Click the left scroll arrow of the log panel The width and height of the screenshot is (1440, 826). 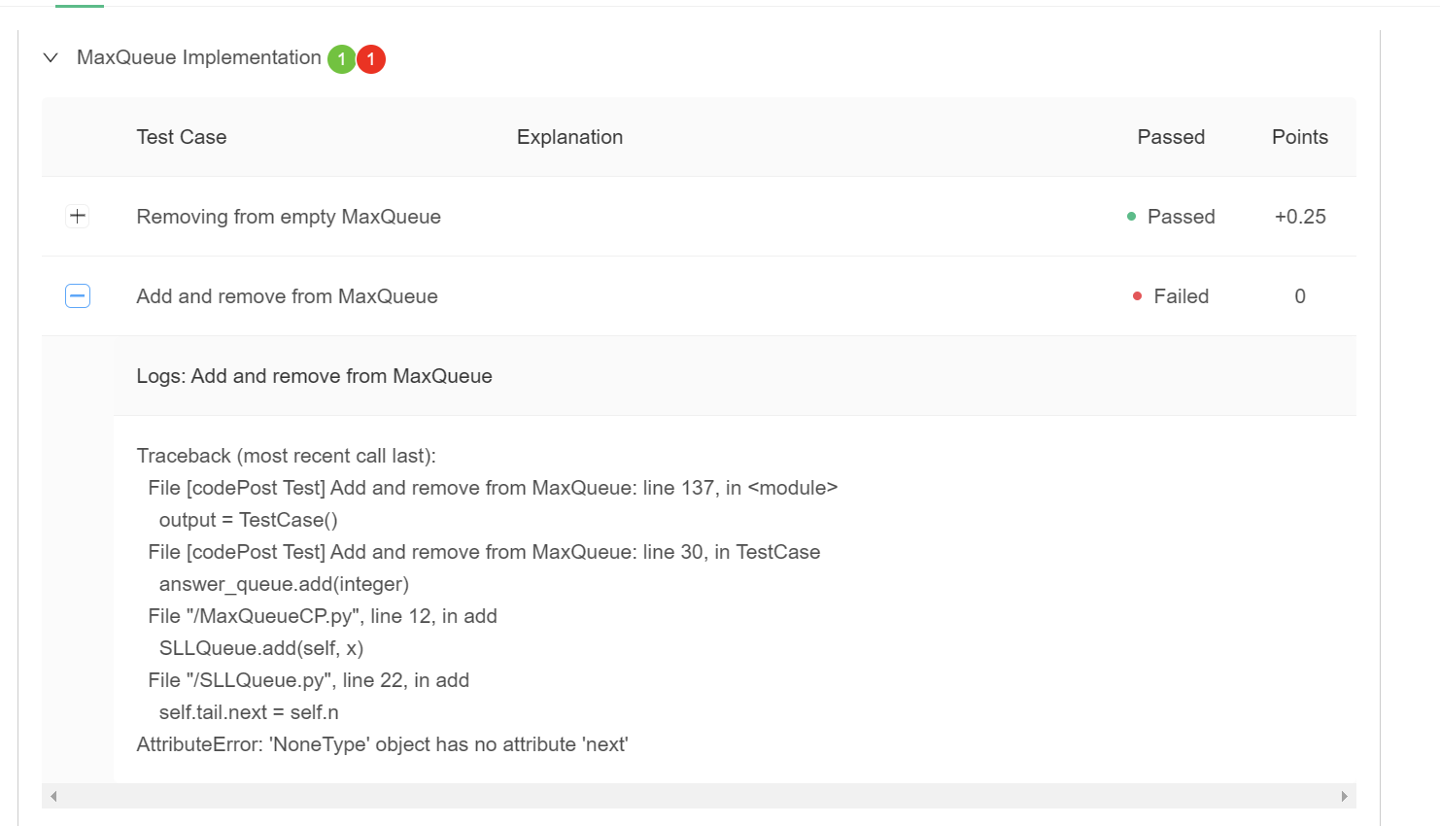pyautogui.click(x=53, y=795)
